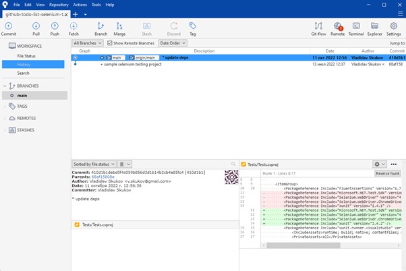Select File Status in workspace sidebar
The image size is (406, 271).
tap(26, 56)
